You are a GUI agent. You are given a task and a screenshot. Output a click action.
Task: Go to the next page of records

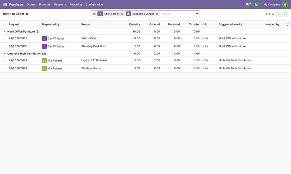tap(285, 14)
